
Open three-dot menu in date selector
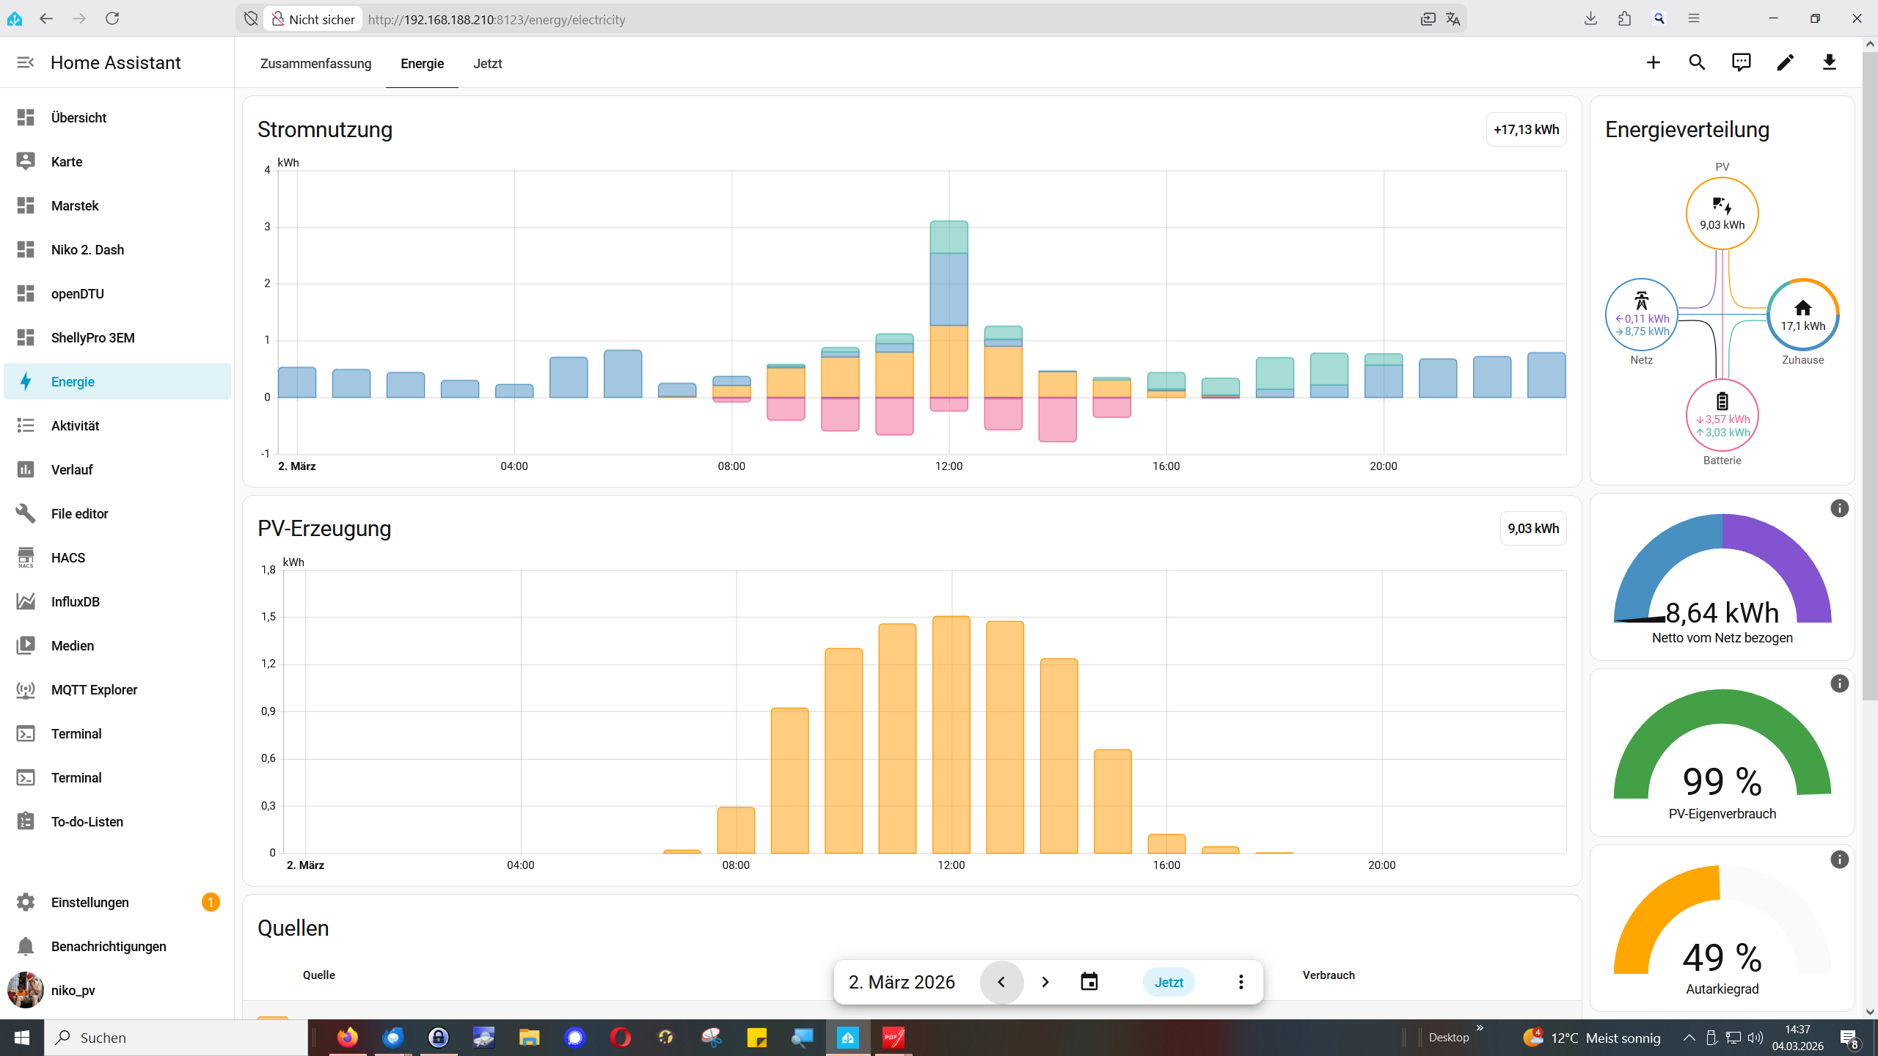click(1241, 981)
